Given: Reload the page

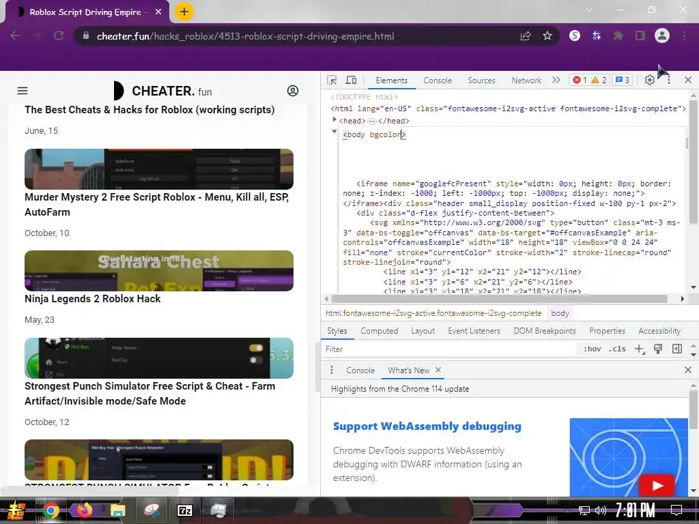Looking at the screenshot, I should tap(59, 35).
